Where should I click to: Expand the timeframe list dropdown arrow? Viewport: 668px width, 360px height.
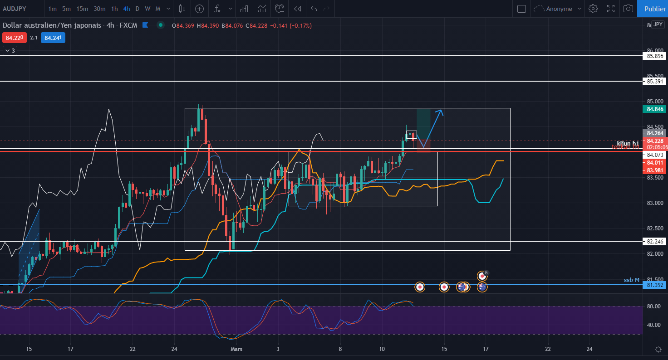point(169,9)
